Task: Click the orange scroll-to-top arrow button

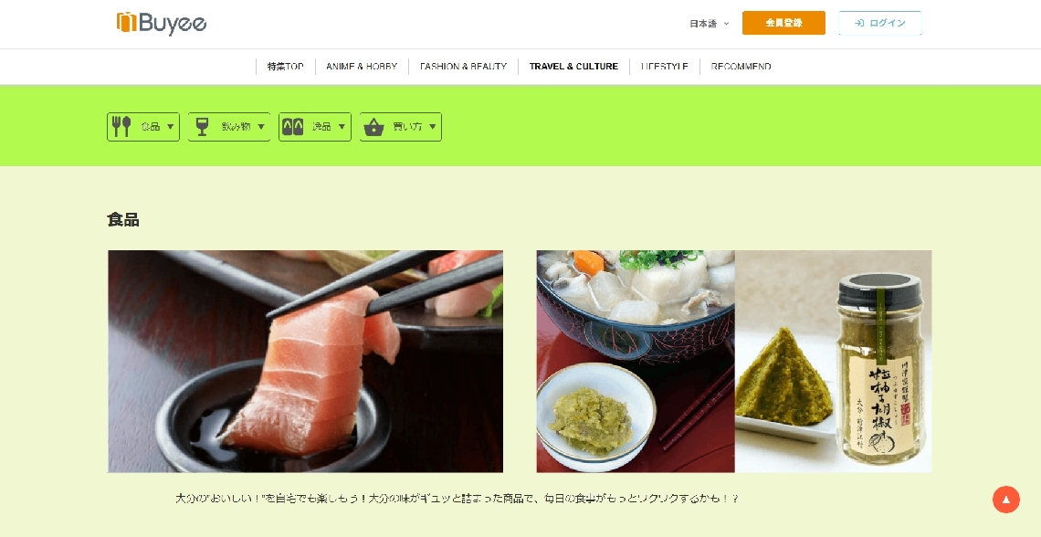Action: [1005, 500]
